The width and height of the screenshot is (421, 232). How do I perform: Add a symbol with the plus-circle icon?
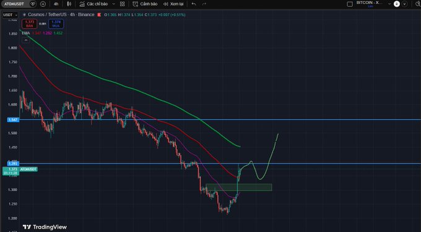point(43,4)
